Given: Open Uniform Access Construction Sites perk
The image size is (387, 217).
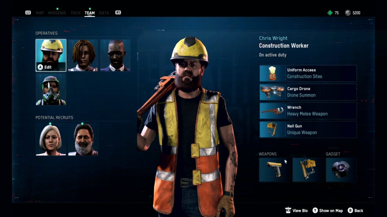Looking at the screenshot, I should tap(308, 73).
